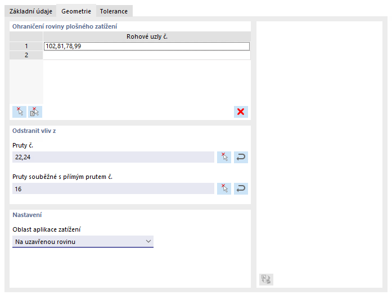Reverse selection arrow next to Pruty č. field
This screenshot has width=392, height=295.
pos(241,158)
